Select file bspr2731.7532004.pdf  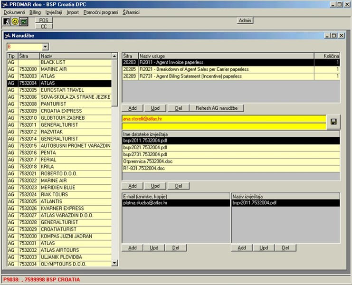point(231,155)
